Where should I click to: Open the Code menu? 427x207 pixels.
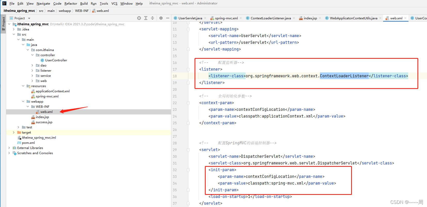57,3
